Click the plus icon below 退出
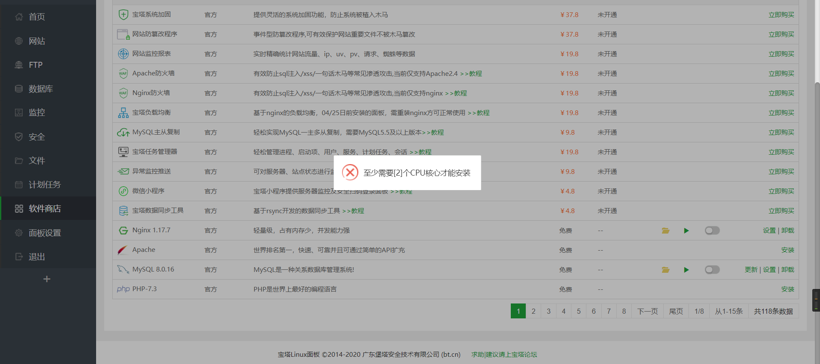Screen dimensions: 820x364 pos(47,279)
